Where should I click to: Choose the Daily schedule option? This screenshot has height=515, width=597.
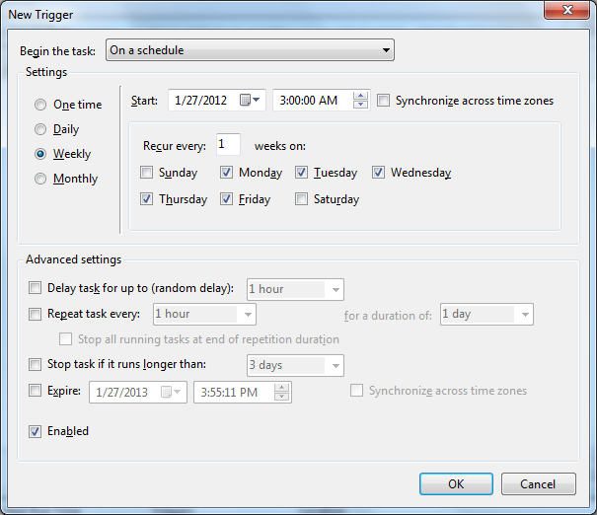click(x=40, y=129)
